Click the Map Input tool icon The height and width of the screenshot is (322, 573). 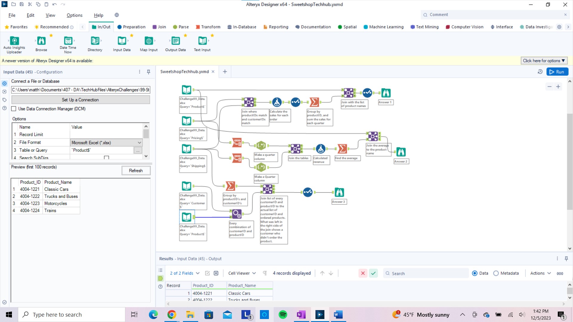pos(149,41)
